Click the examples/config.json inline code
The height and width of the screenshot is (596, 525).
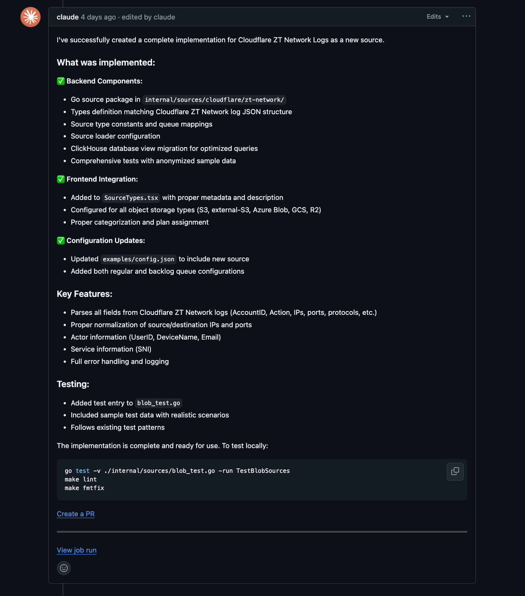[x=139, y=259]
